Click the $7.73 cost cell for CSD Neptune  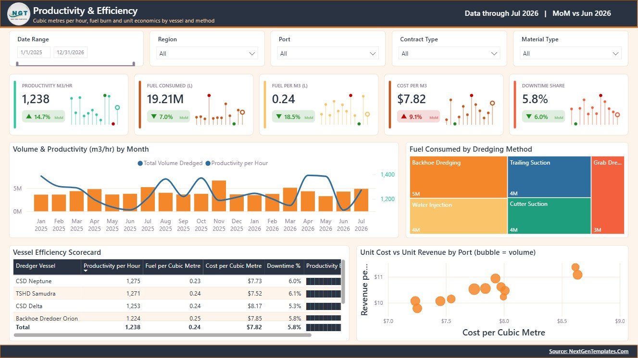254,281
